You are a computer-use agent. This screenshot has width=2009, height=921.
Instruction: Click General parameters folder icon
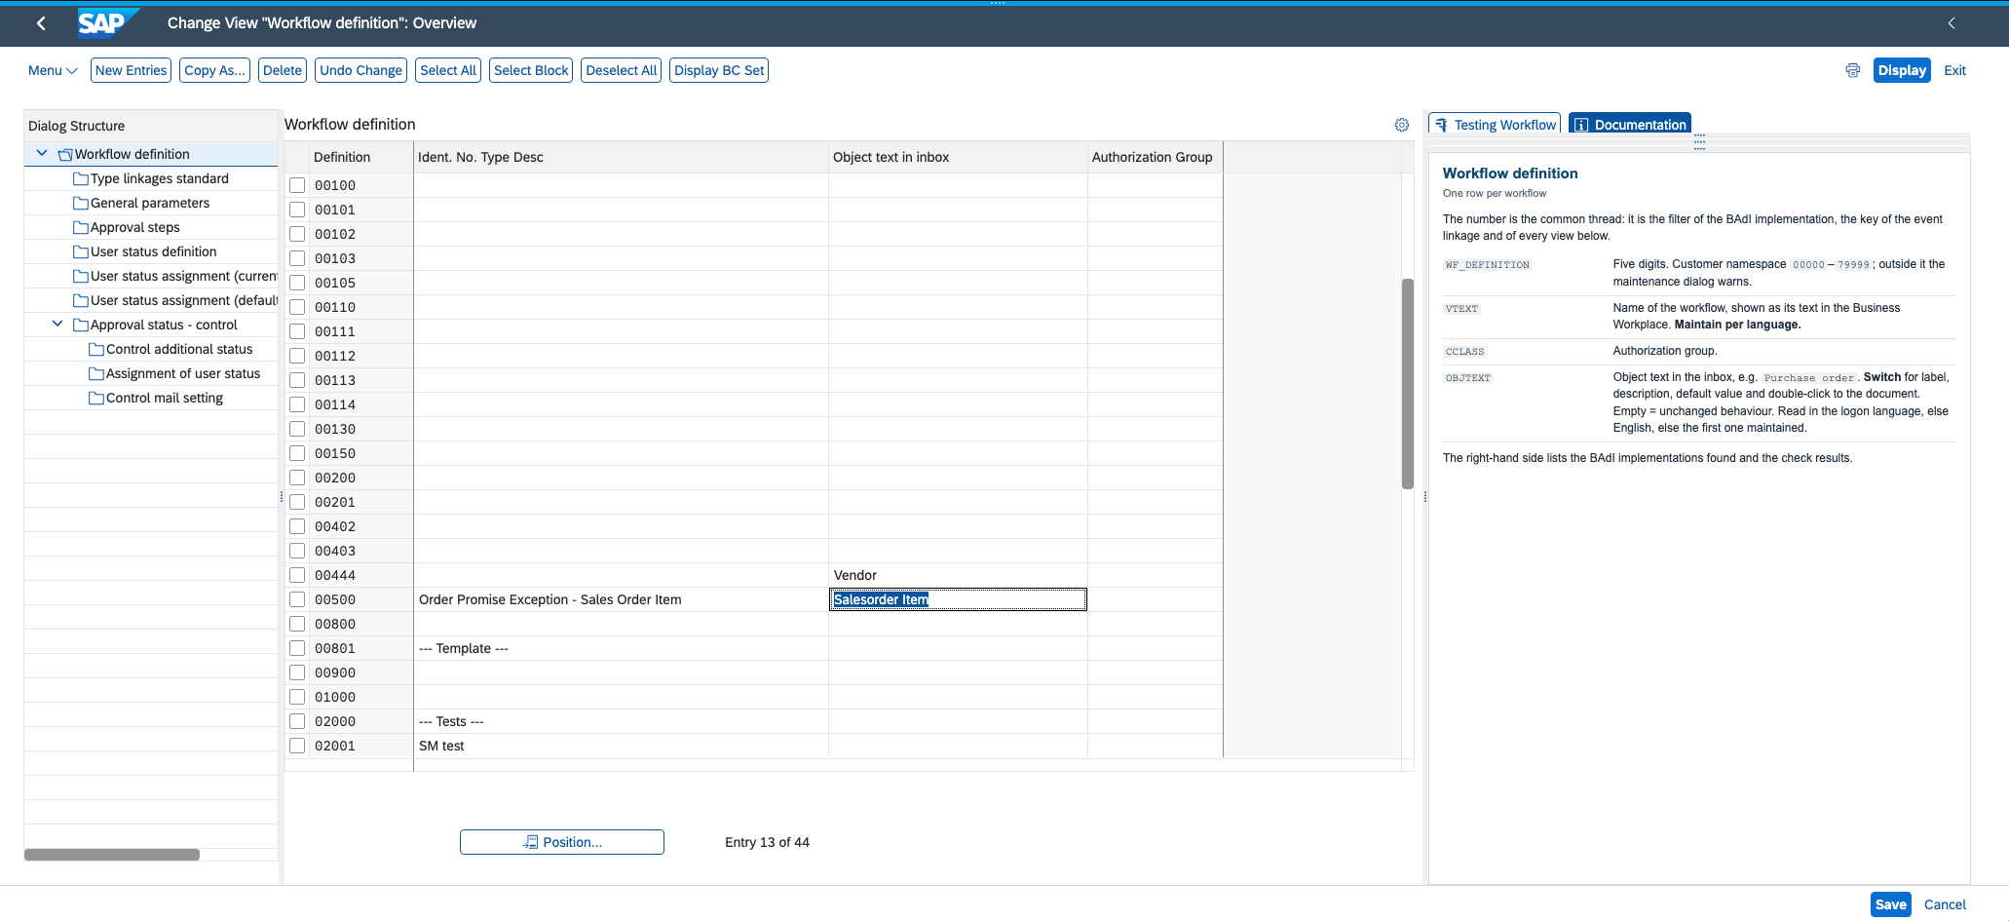tap(81, 203)
